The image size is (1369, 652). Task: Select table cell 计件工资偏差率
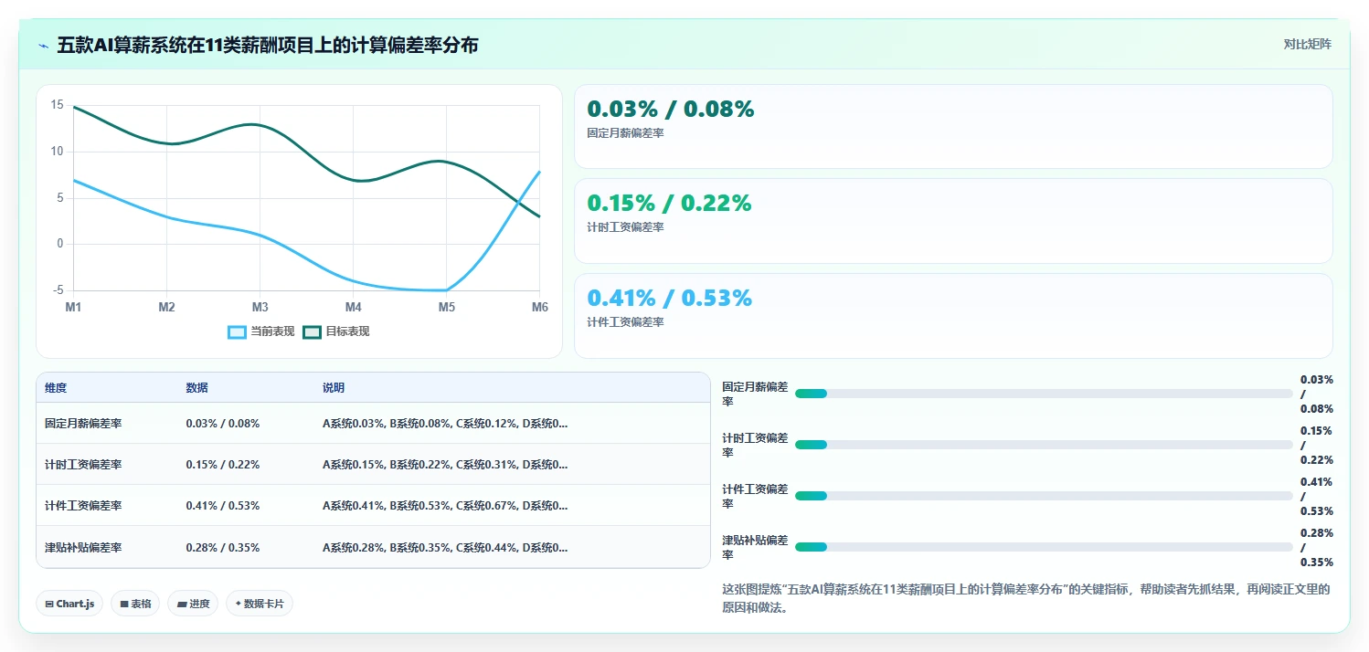pyautogui.click(x=83, y=506)
